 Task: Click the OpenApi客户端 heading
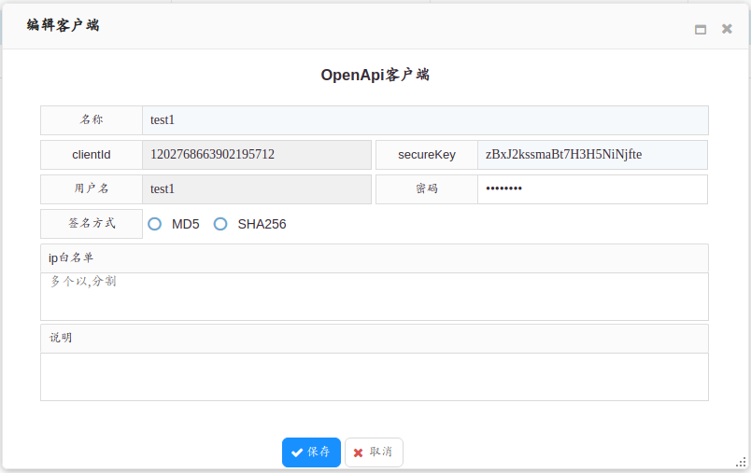[x=375, y=76]
